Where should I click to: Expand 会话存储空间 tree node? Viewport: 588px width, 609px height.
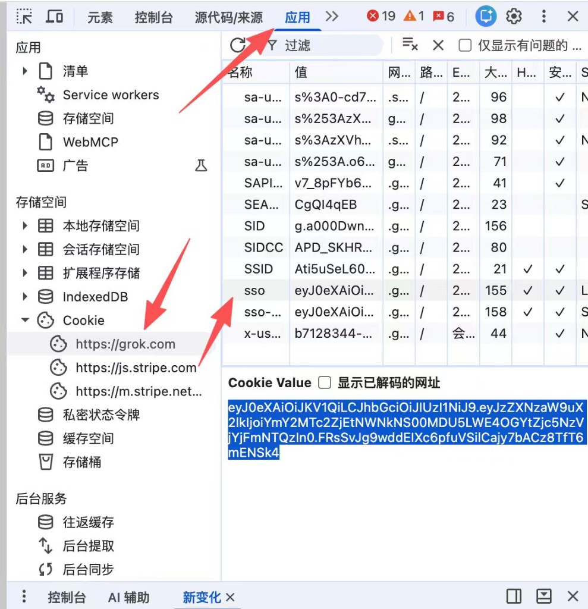point(25,249)
